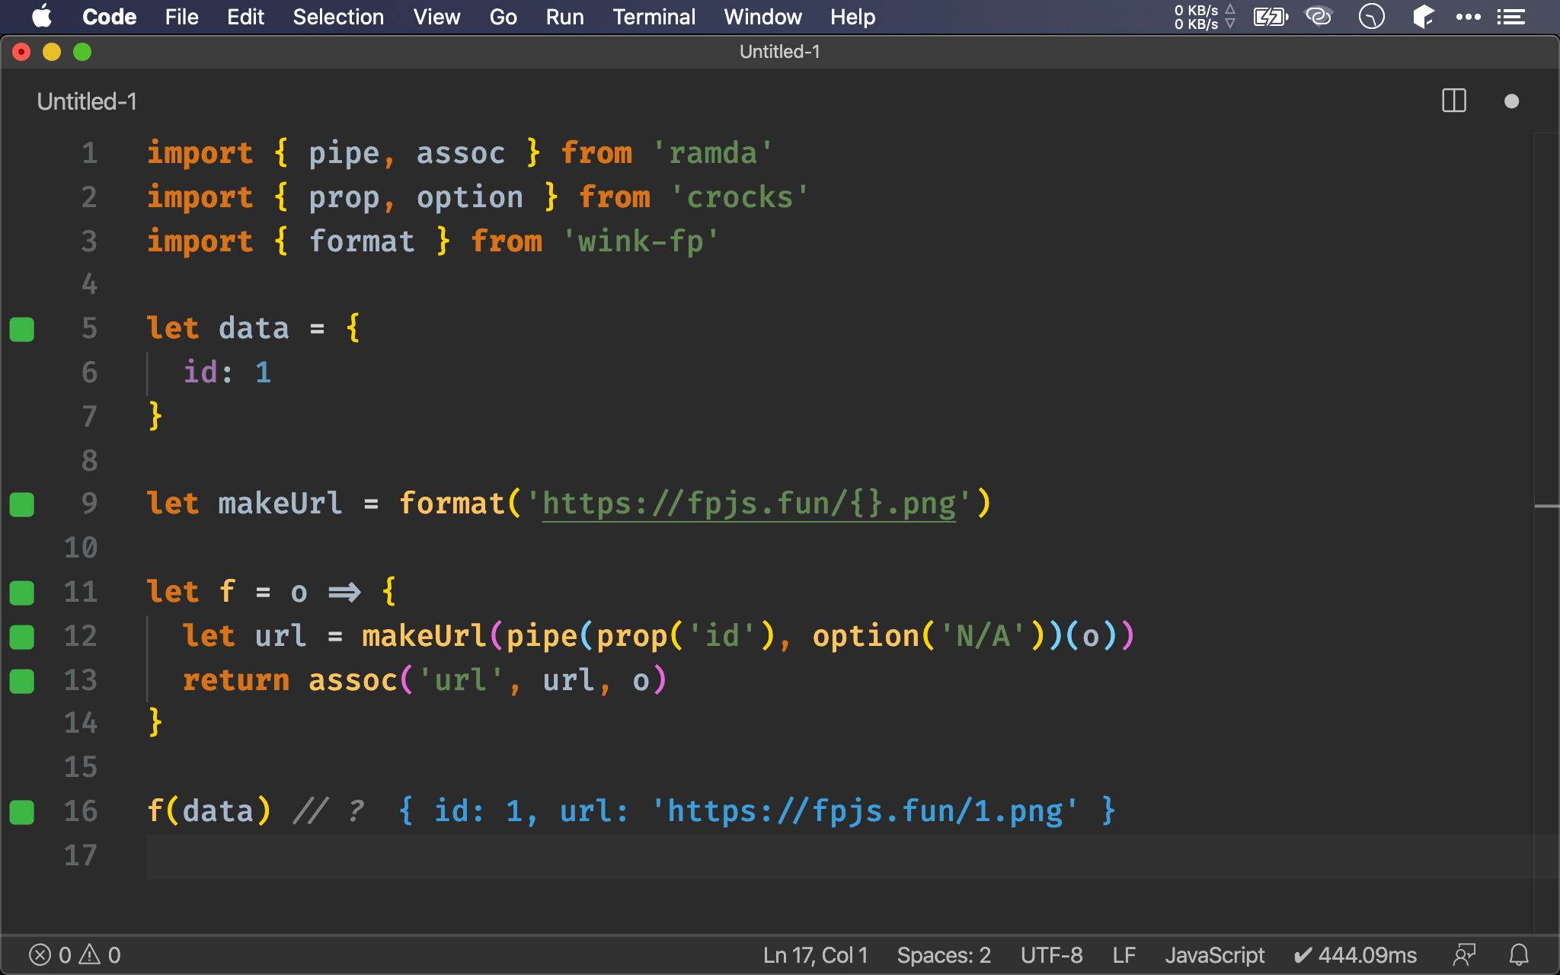Image resolution: width=1560 pixels, height=975 pixels.
Task: Click the cube-shaped menu bar icon
Action: 1422,17
